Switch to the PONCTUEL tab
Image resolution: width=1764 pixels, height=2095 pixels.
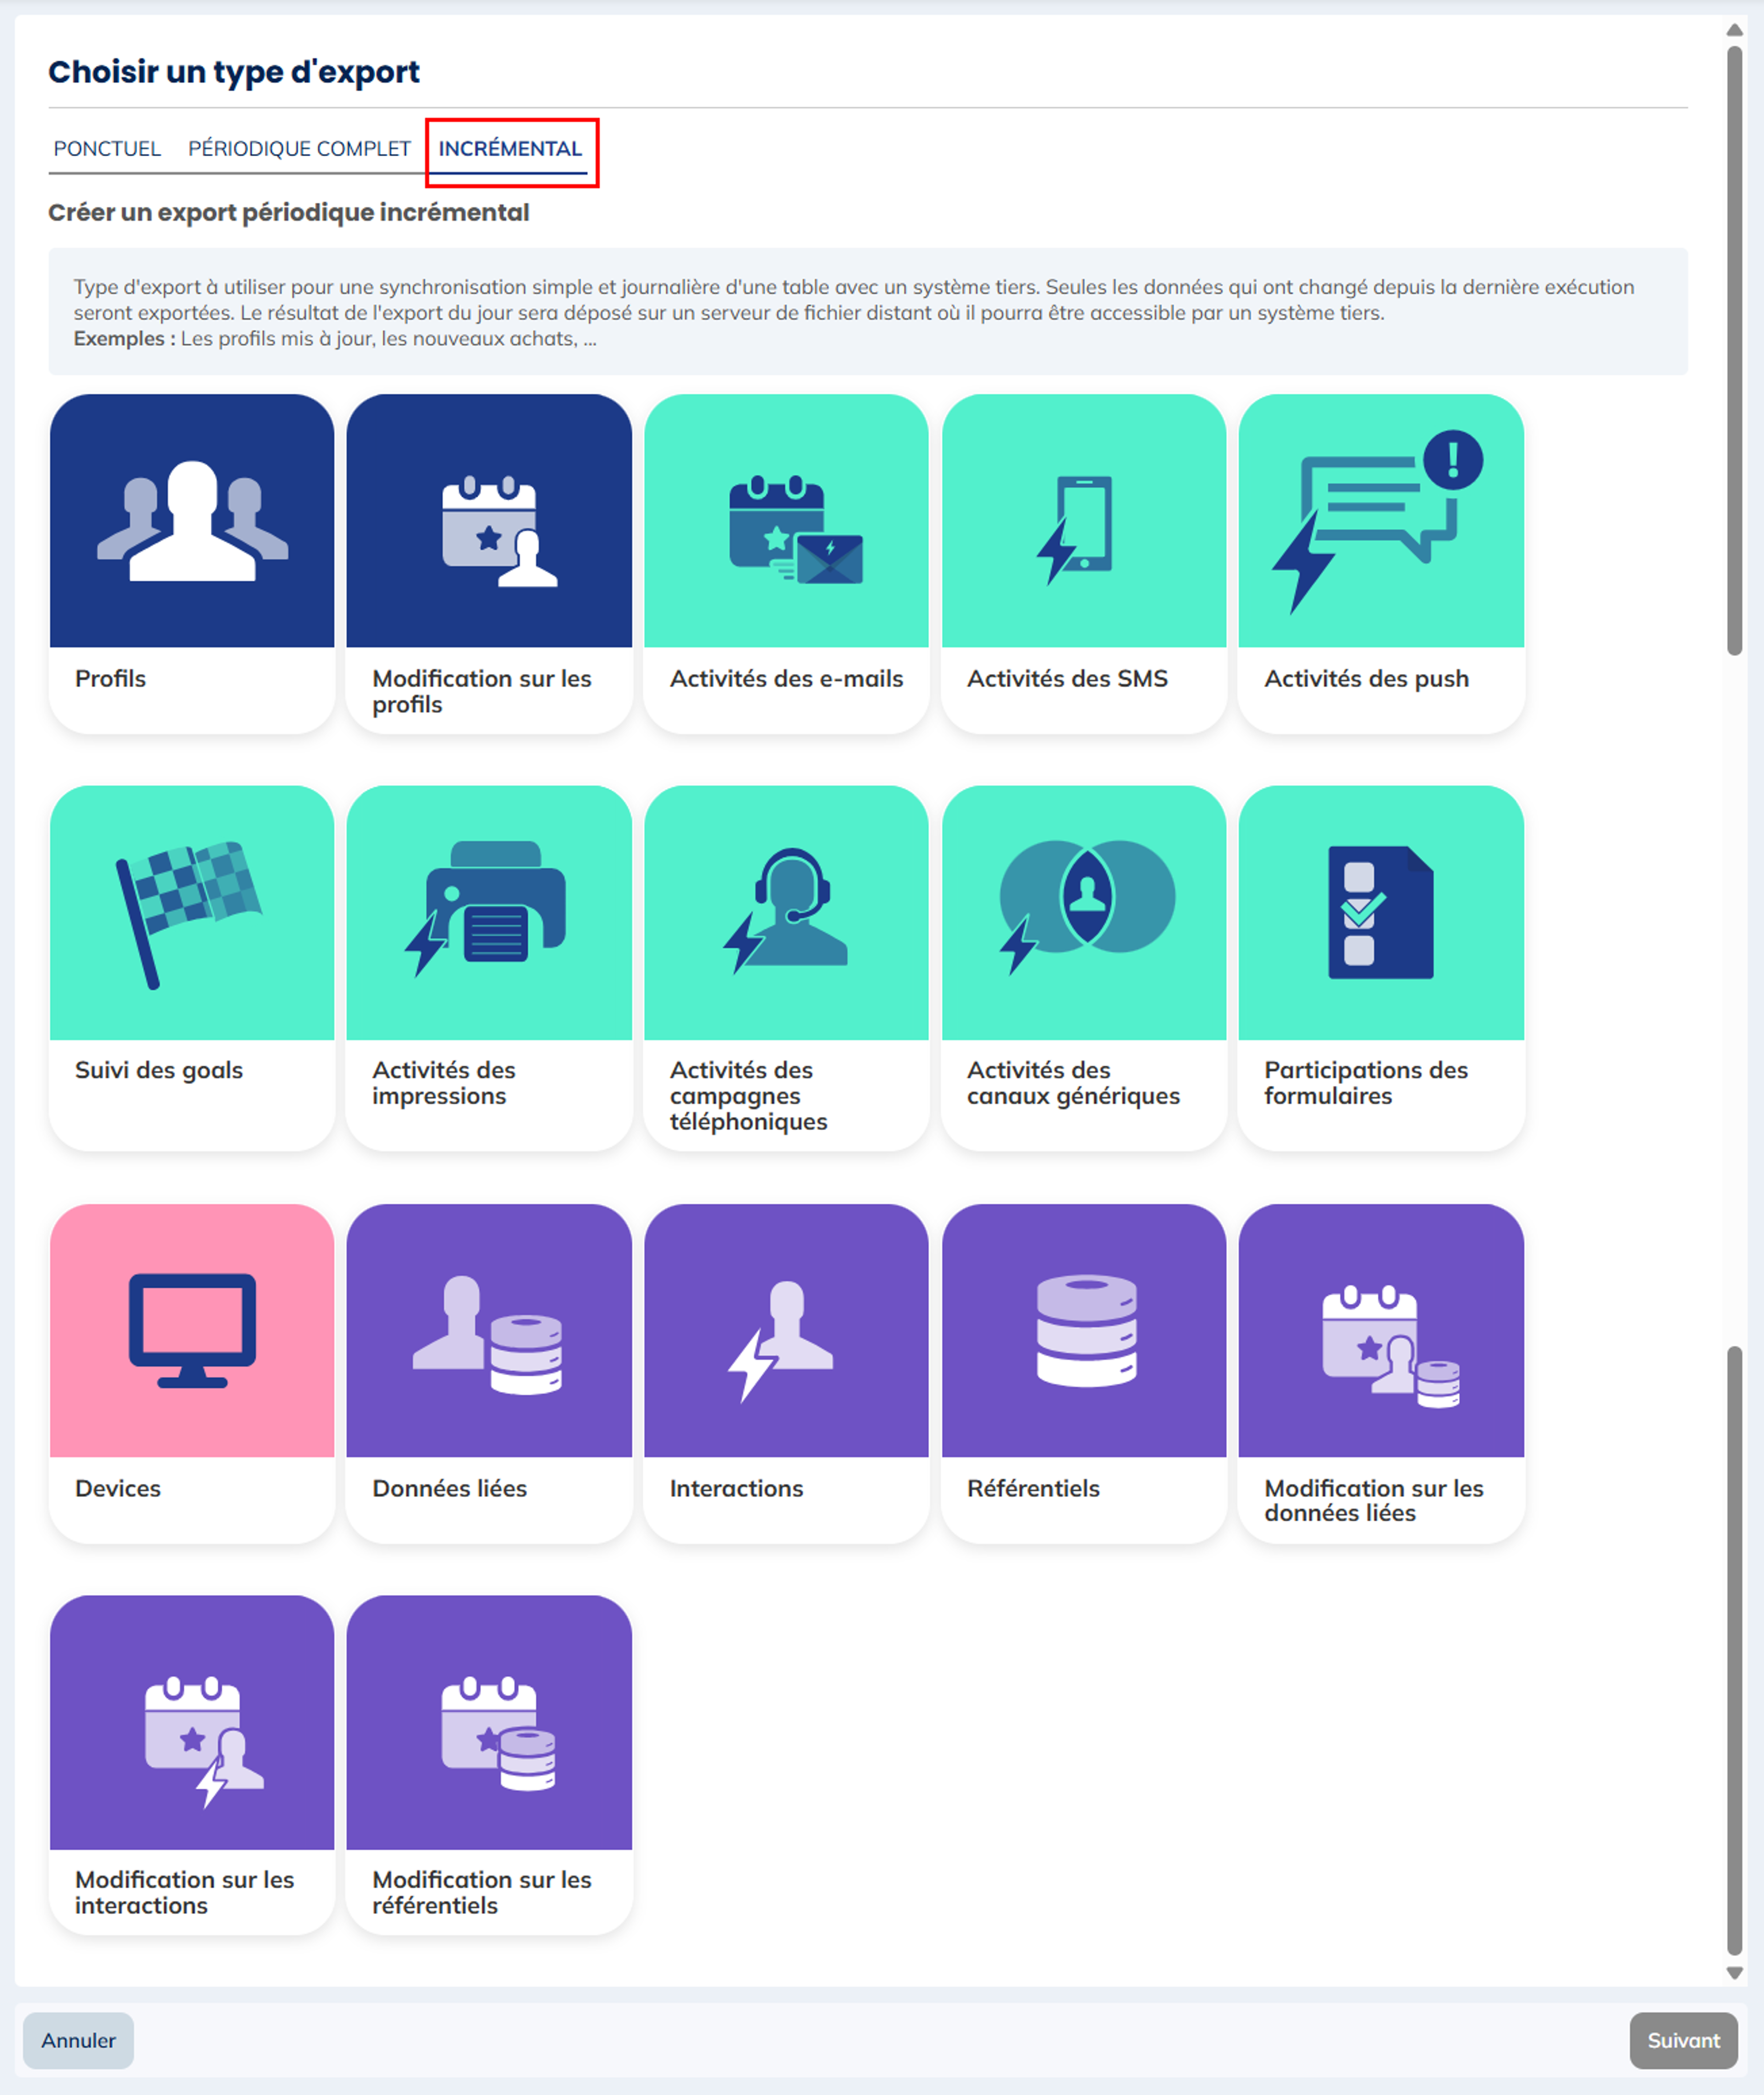point(107,148)
